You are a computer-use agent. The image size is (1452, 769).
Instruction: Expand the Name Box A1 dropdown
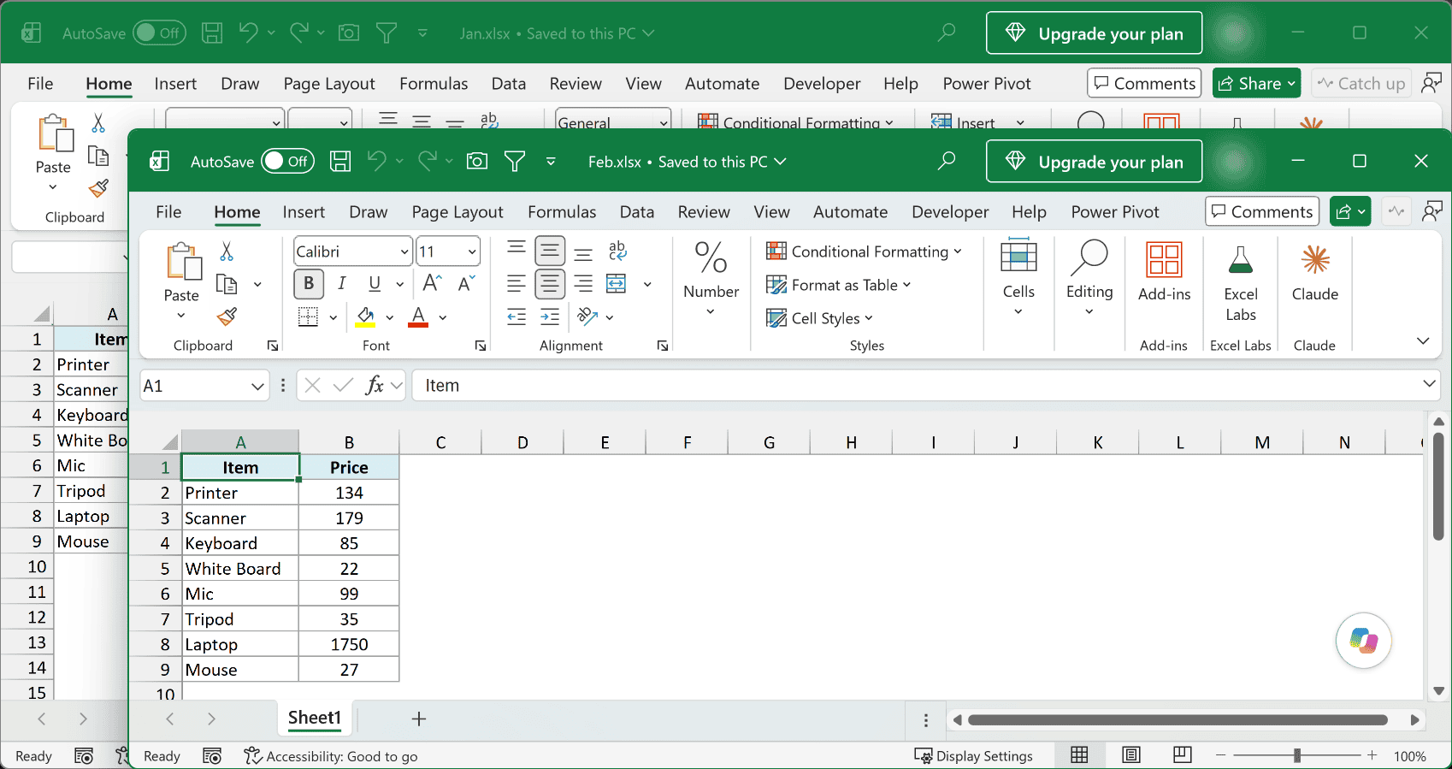pos(257,387)
